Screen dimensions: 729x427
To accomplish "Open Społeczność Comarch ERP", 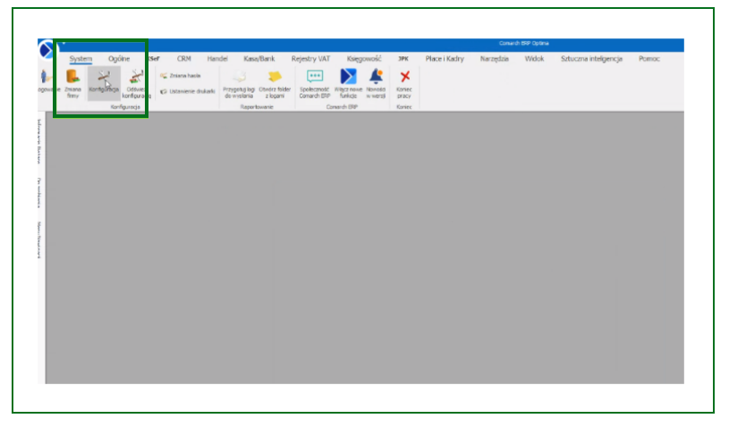I will pos(315,84).
